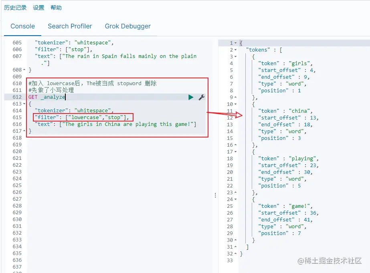Click the fold marker at editor line 617
This screenshot has width=370, height=273.
coord(24,131)
